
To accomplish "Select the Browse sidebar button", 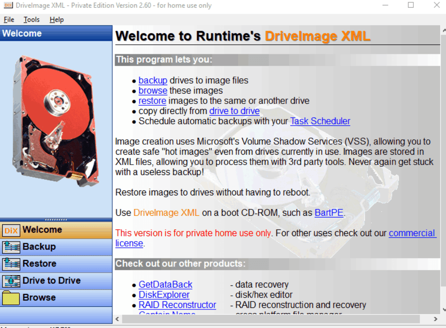I will tap(56, 298).
